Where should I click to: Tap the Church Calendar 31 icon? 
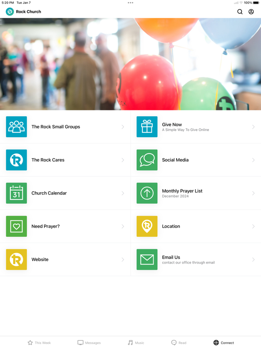point(16,193)
